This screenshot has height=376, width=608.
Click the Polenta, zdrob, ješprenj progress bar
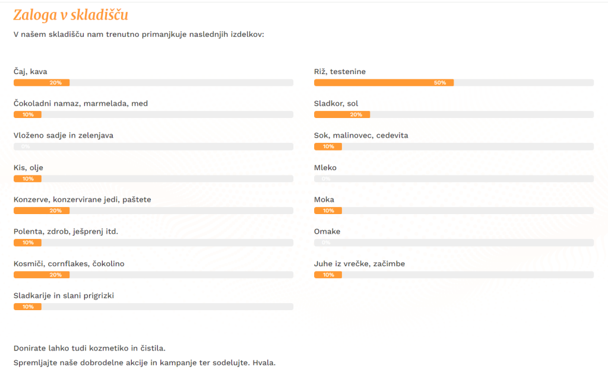tap(153, 243)
